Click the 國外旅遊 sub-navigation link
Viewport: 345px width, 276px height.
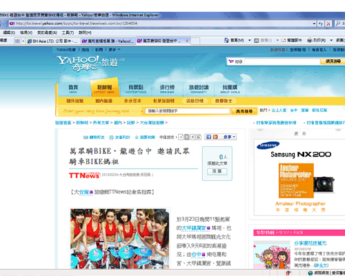[x=75, y=101]
